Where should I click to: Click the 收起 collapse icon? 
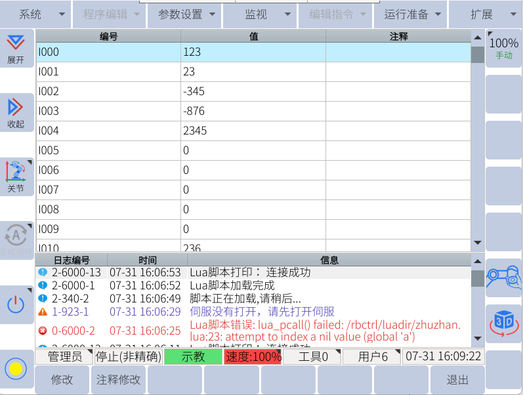(16, 112)
